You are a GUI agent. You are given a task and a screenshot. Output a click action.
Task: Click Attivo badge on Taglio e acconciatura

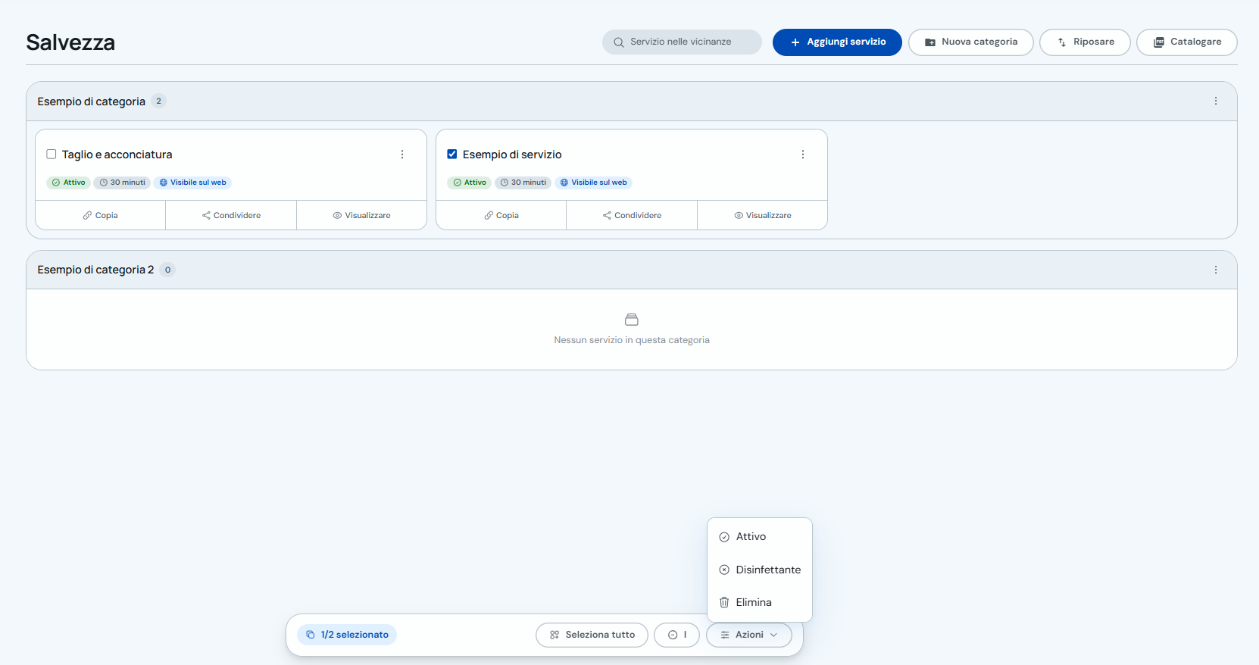[x=68, y=183]
